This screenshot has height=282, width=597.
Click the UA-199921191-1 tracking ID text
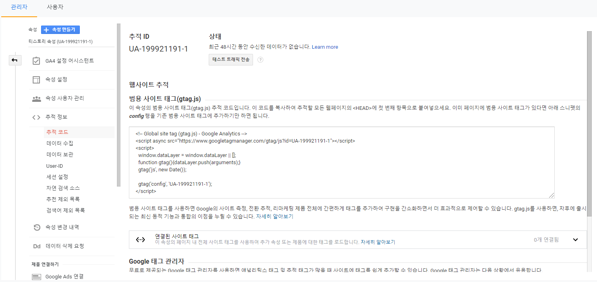point(158,49)
